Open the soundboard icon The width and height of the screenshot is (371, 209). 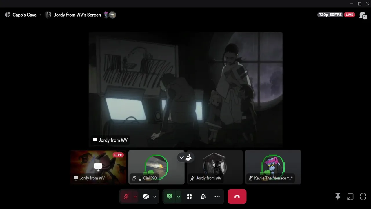(203, 197)
